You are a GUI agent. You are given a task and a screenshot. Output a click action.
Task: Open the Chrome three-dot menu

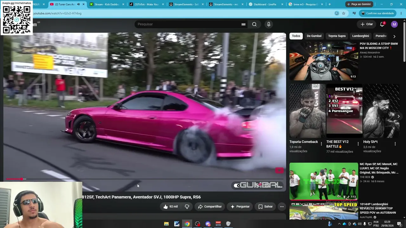[401, 13]
